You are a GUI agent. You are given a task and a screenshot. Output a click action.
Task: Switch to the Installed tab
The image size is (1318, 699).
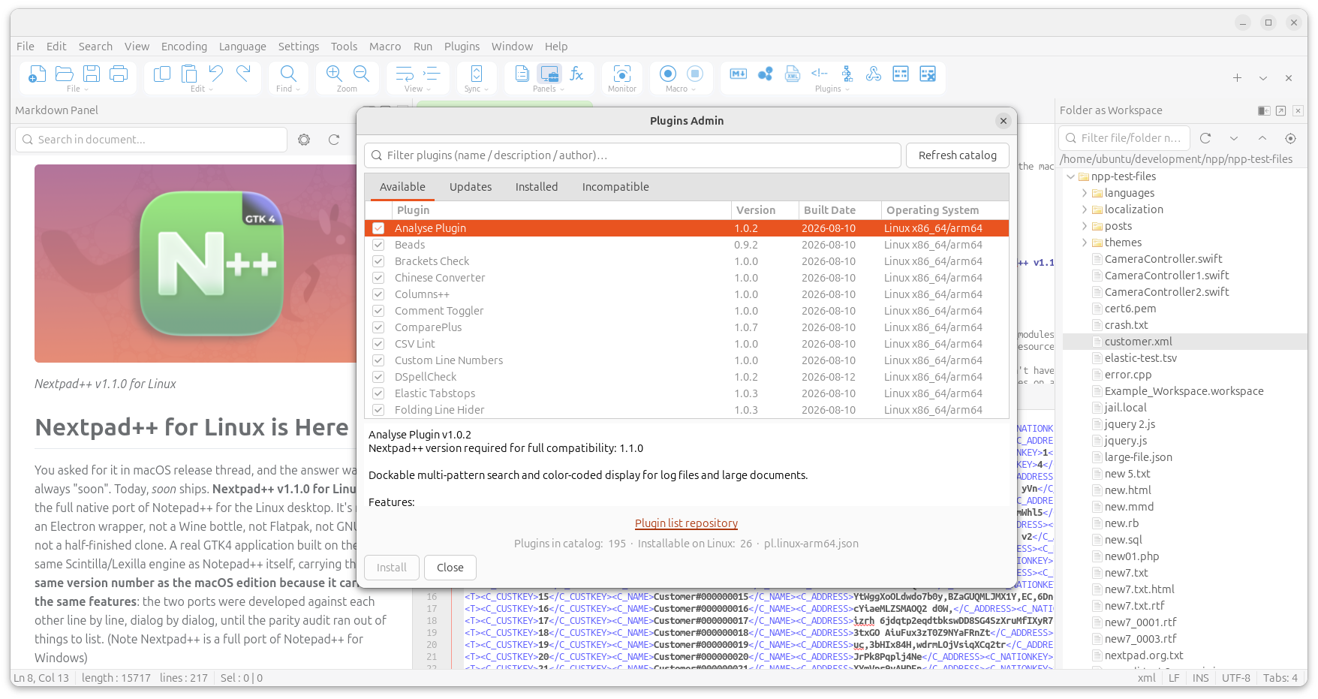537,187
